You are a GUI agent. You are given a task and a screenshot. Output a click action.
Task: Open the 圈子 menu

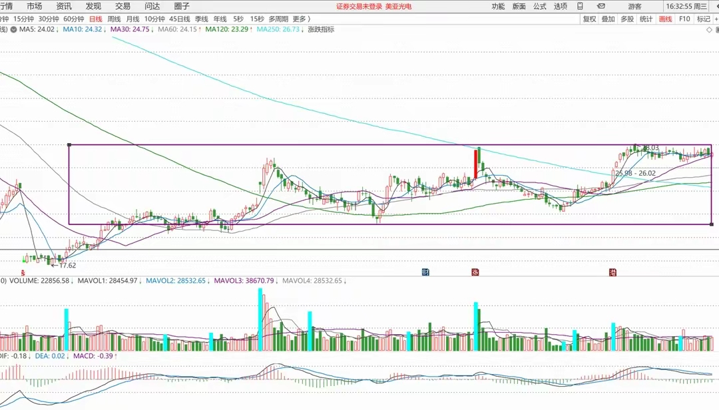pyautogui.click(x=182, y=7)
